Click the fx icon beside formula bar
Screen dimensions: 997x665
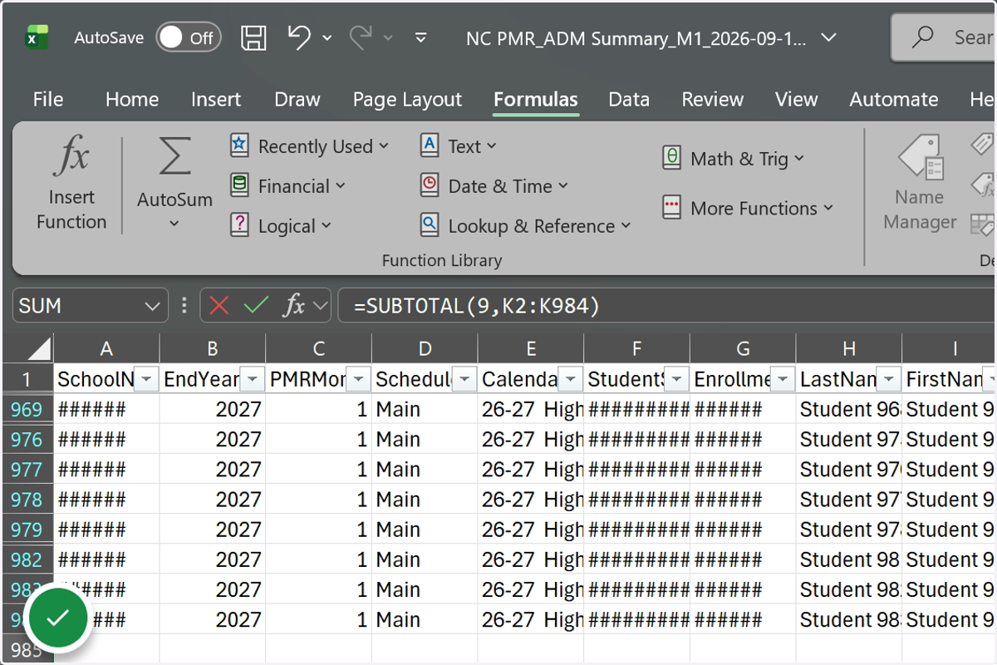click(294, 306)
